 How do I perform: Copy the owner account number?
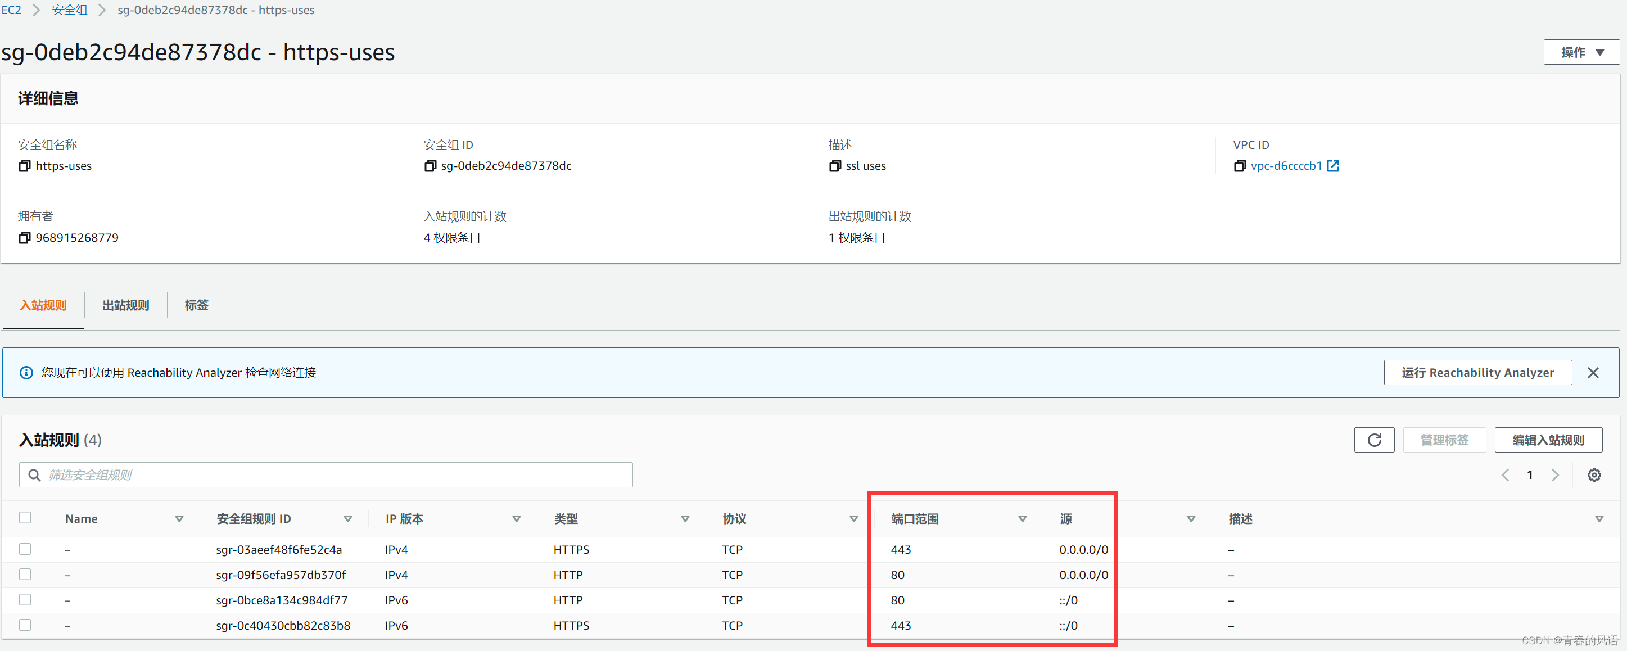point(25,238)
